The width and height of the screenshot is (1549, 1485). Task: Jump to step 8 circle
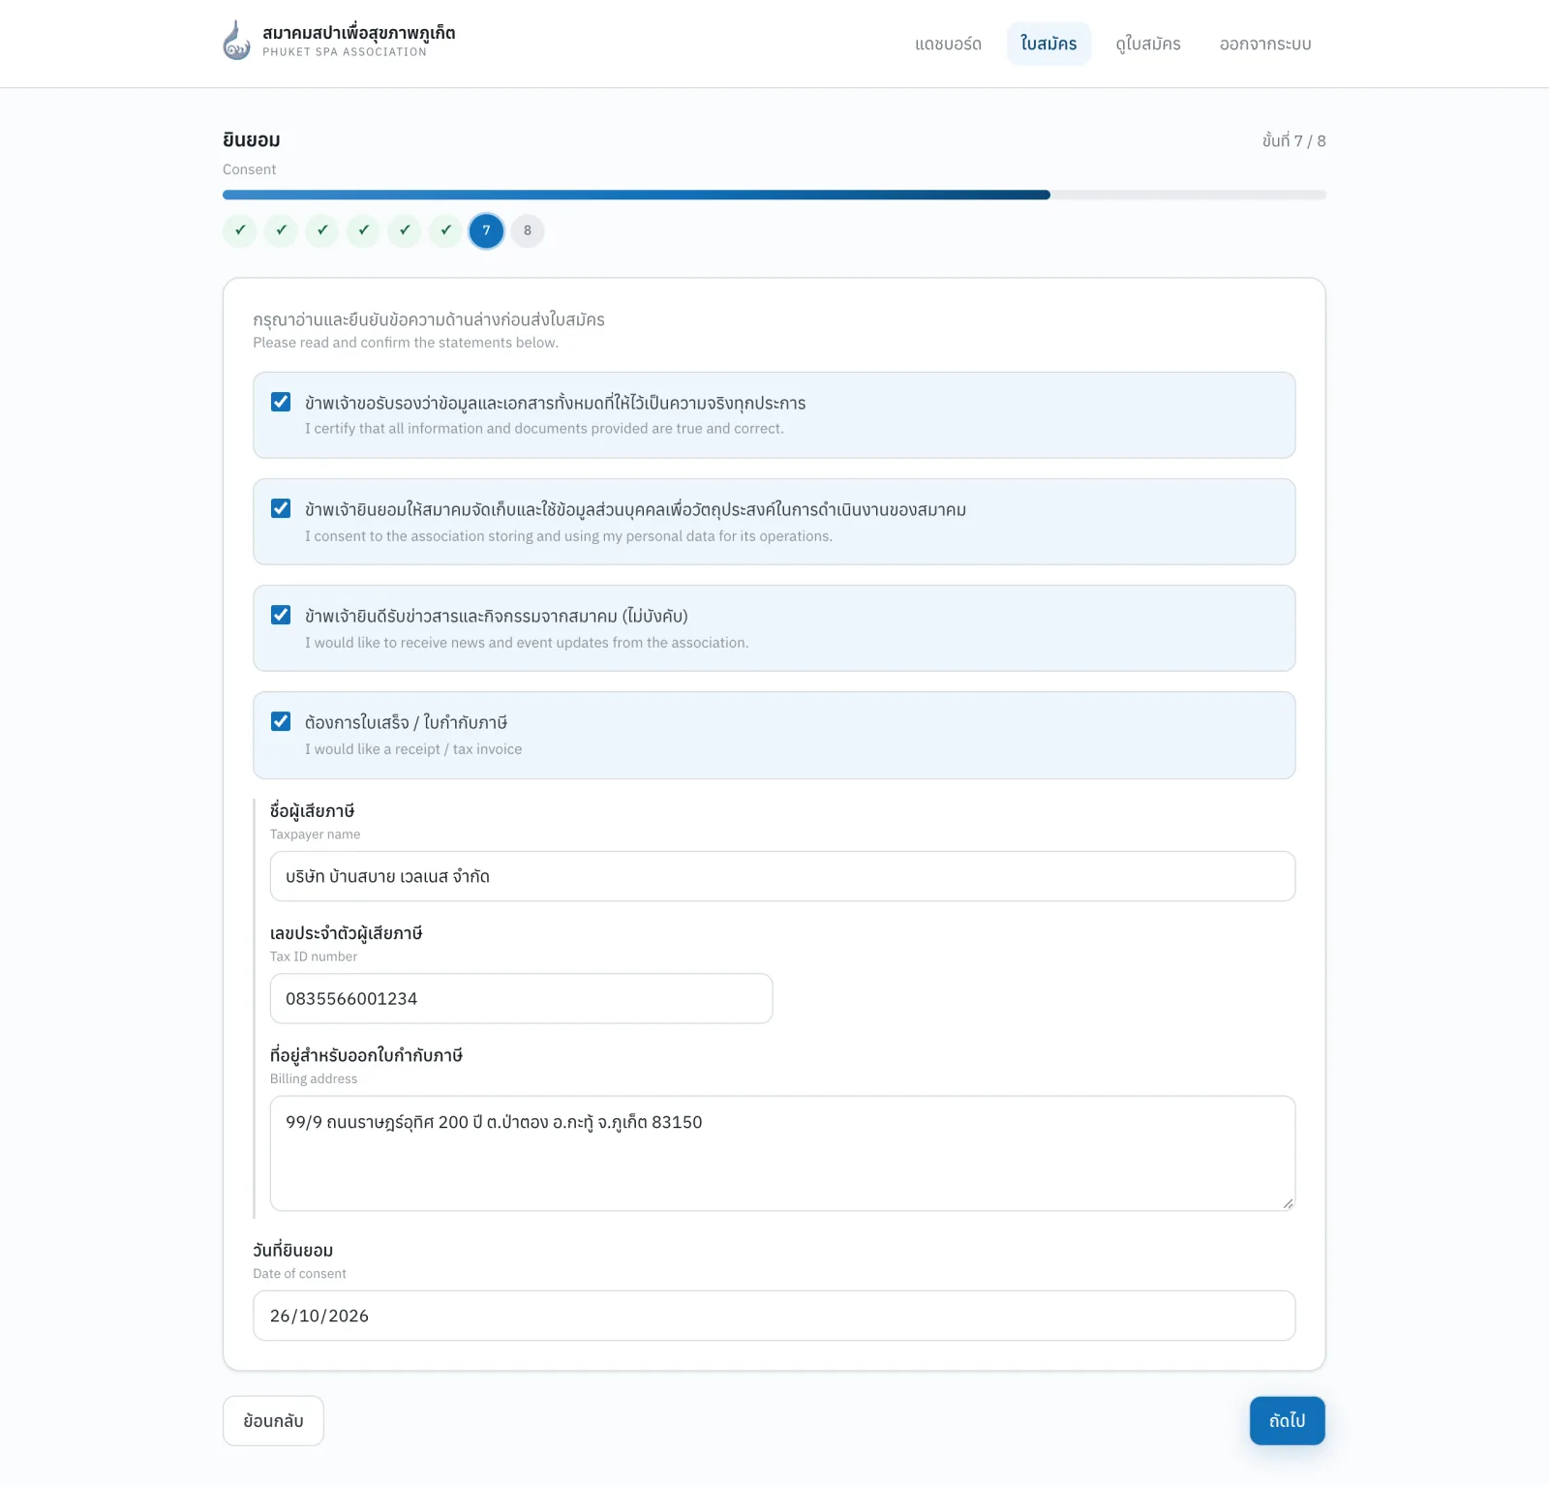click(x=528, y=230)
